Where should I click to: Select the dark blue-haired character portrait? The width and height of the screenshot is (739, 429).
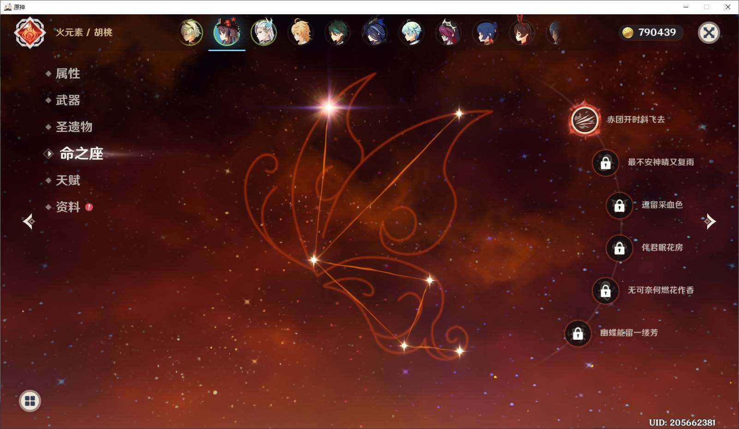pyautogui.click(x=485, y=32)
